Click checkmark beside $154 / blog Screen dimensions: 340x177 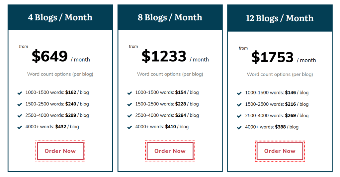129,93
